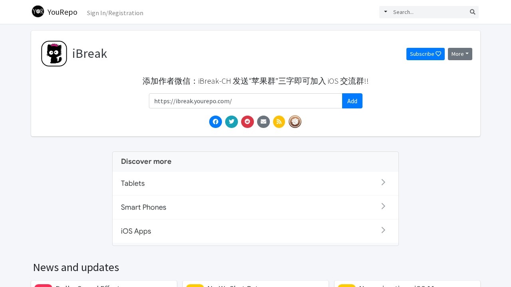Share the repo on Reddit
Viewport: 511px width, 287px height.
tap(248, 122)
